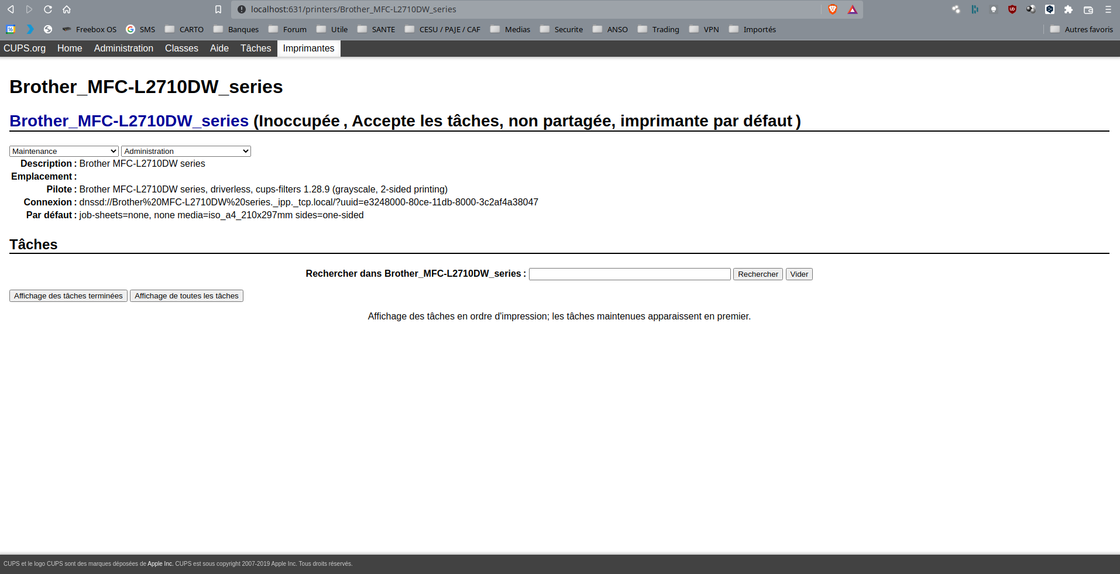Open the SANTE bookmarks folder
Image resolution: width=1120 pixels, height=574 pixels.
pos(376,29)
